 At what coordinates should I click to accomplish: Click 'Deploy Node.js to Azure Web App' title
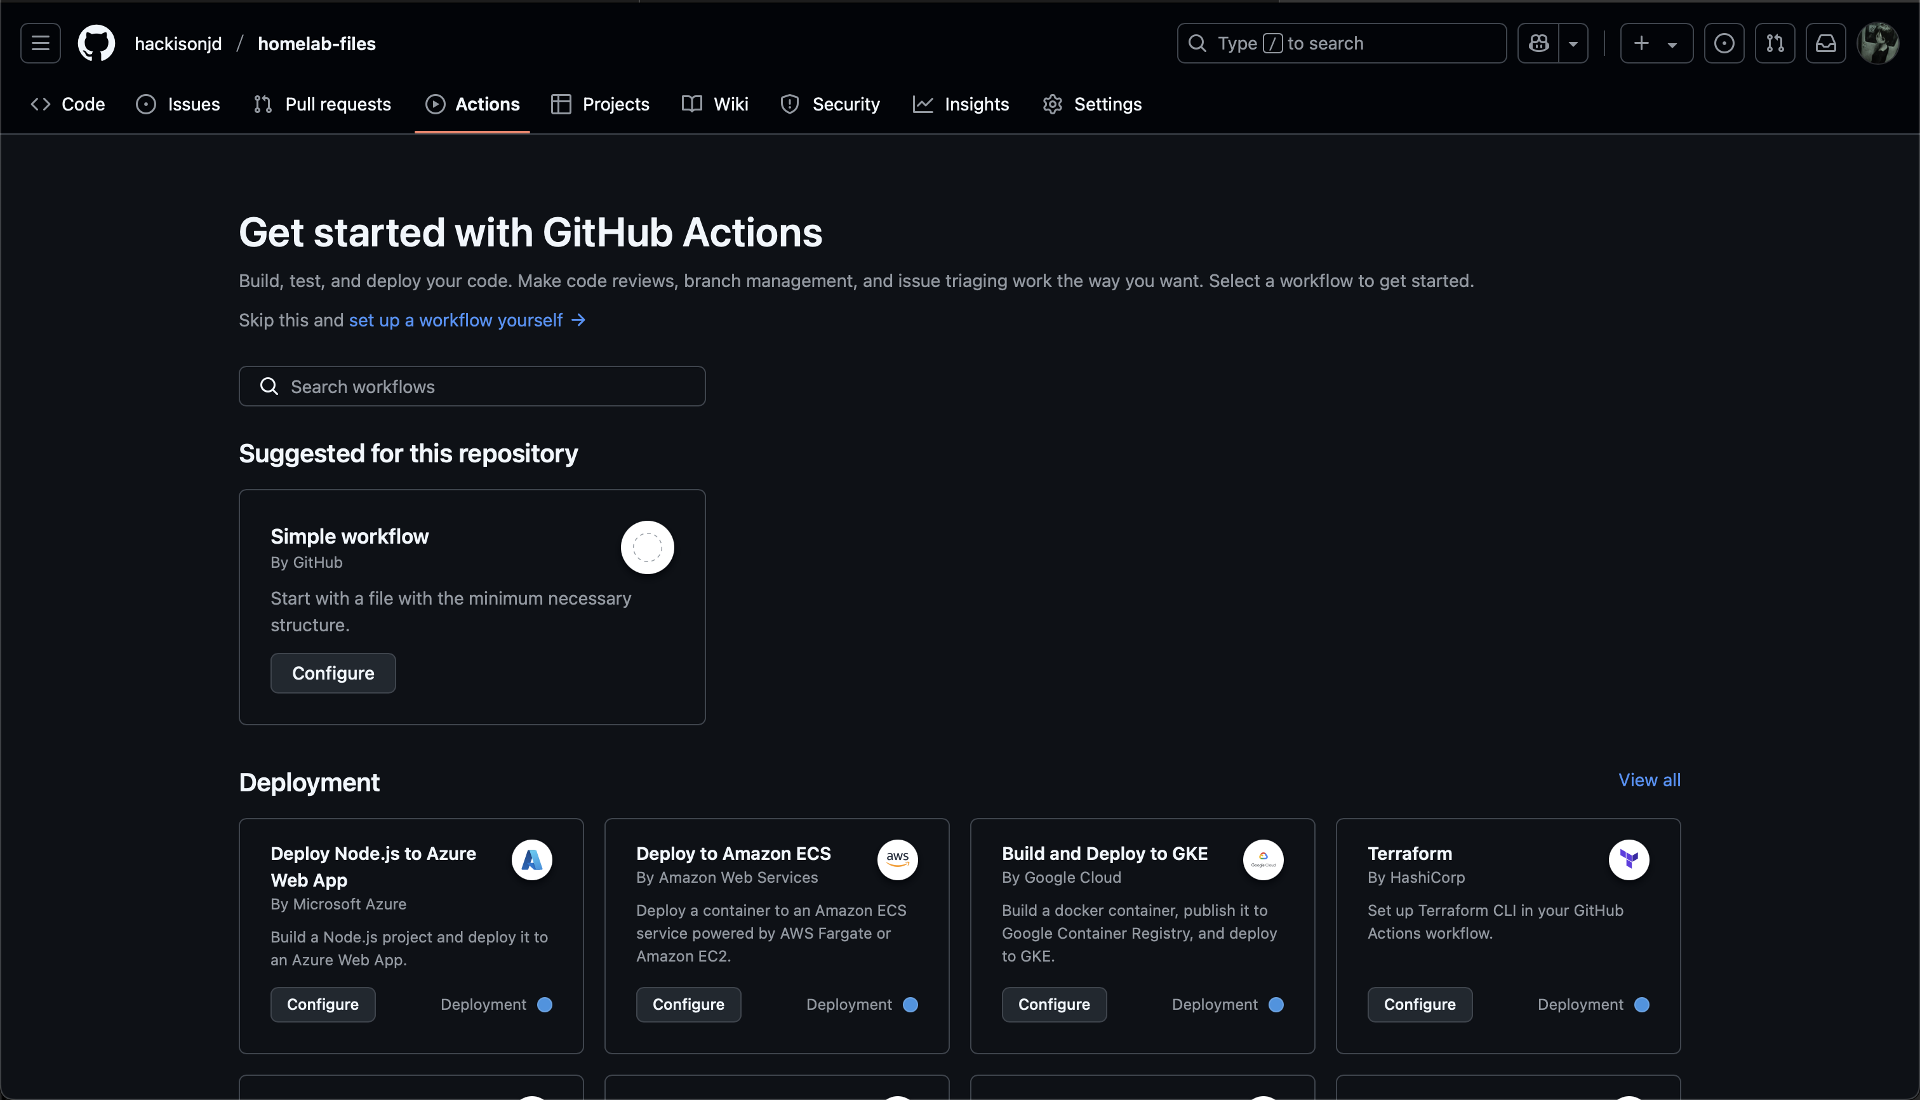(x=373, y=866)
